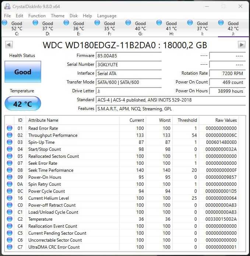Click the drive title WDC WD180EDGZ-11B2DA0

[x=99, y=45]
